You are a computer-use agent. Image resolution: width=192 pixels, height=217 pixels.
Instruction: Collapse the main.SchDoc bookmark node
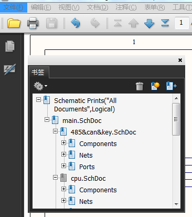47,120
